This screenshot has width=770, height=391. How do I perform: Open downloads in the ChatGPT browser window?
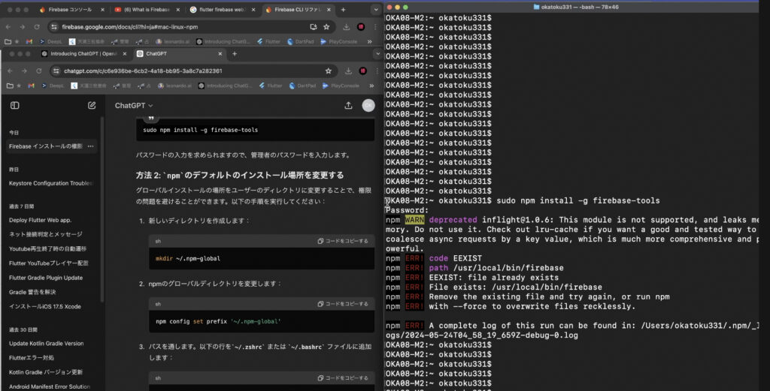tap(349, 71)
